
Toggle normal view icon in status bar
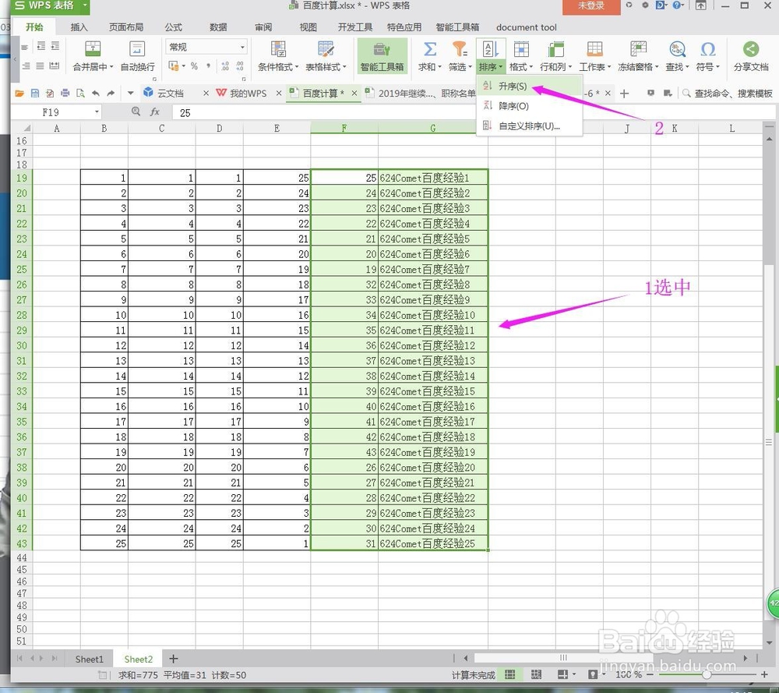509,674
